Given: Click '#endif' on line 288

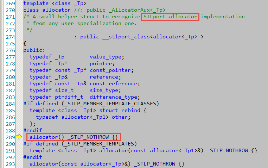Looking at the screenshot, I should click(33, 130).
